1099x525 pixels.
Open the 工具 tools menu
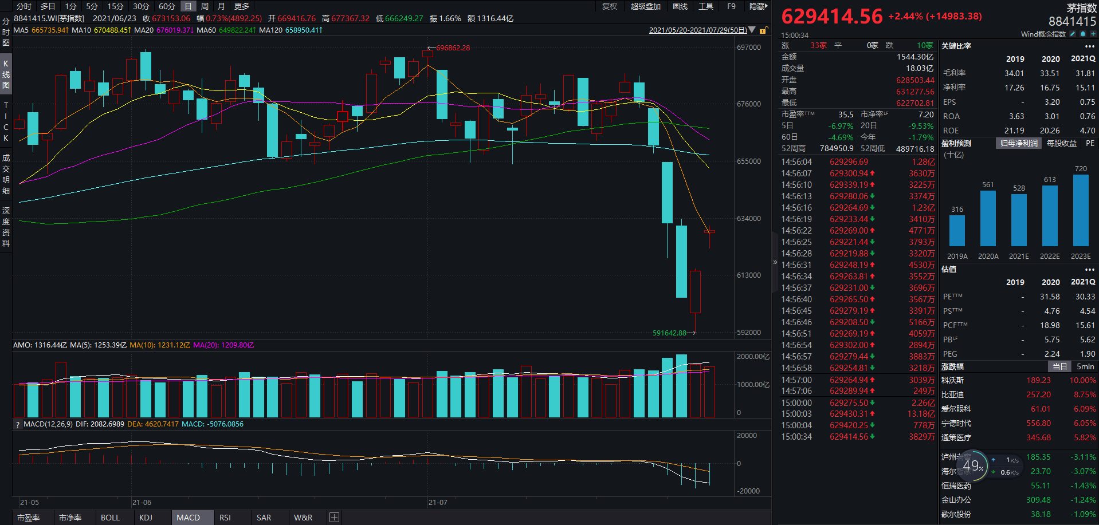point(706,6)
